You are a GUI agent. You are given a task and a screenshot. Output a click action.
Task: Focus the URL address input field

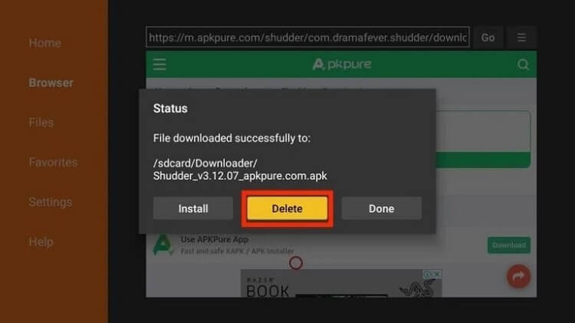tap(307, 37)
